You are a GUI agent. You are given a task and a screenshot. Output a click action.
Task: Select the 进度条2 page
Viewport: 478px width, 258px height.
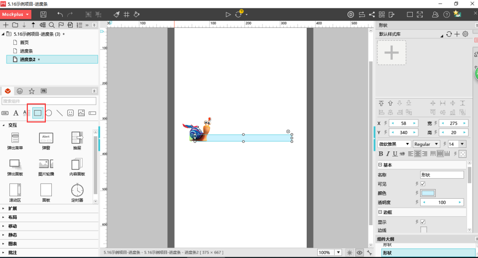click(x=52, y=59)
